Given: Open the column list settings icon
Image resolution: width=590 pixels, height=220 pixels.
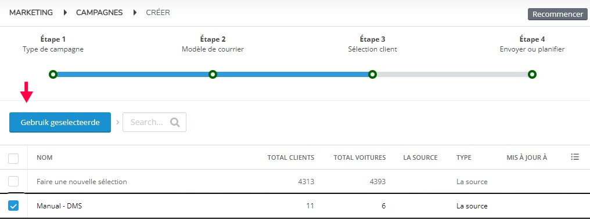Looking at the screenshot, I should 574,157.
